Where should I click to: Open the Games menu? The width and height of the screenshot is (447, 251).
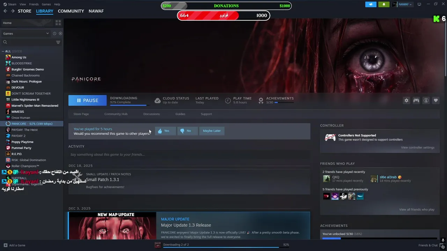[46, 4]
